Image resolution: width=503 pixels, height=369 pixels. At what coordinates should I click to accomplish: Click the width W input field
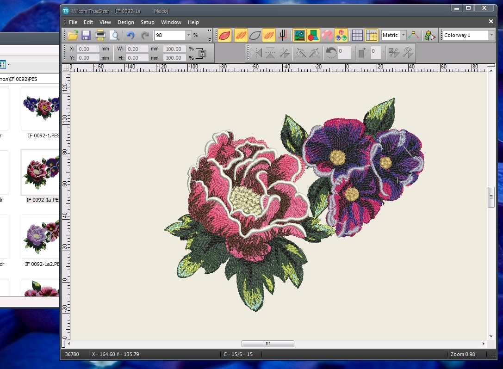[137, 49]
